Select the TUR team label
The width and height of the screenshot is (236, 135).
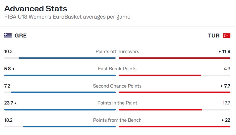click(x=214, y=36)
